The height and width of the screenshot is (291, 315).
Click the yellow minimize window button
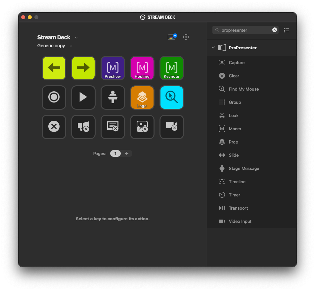click(x=30, y=17)
